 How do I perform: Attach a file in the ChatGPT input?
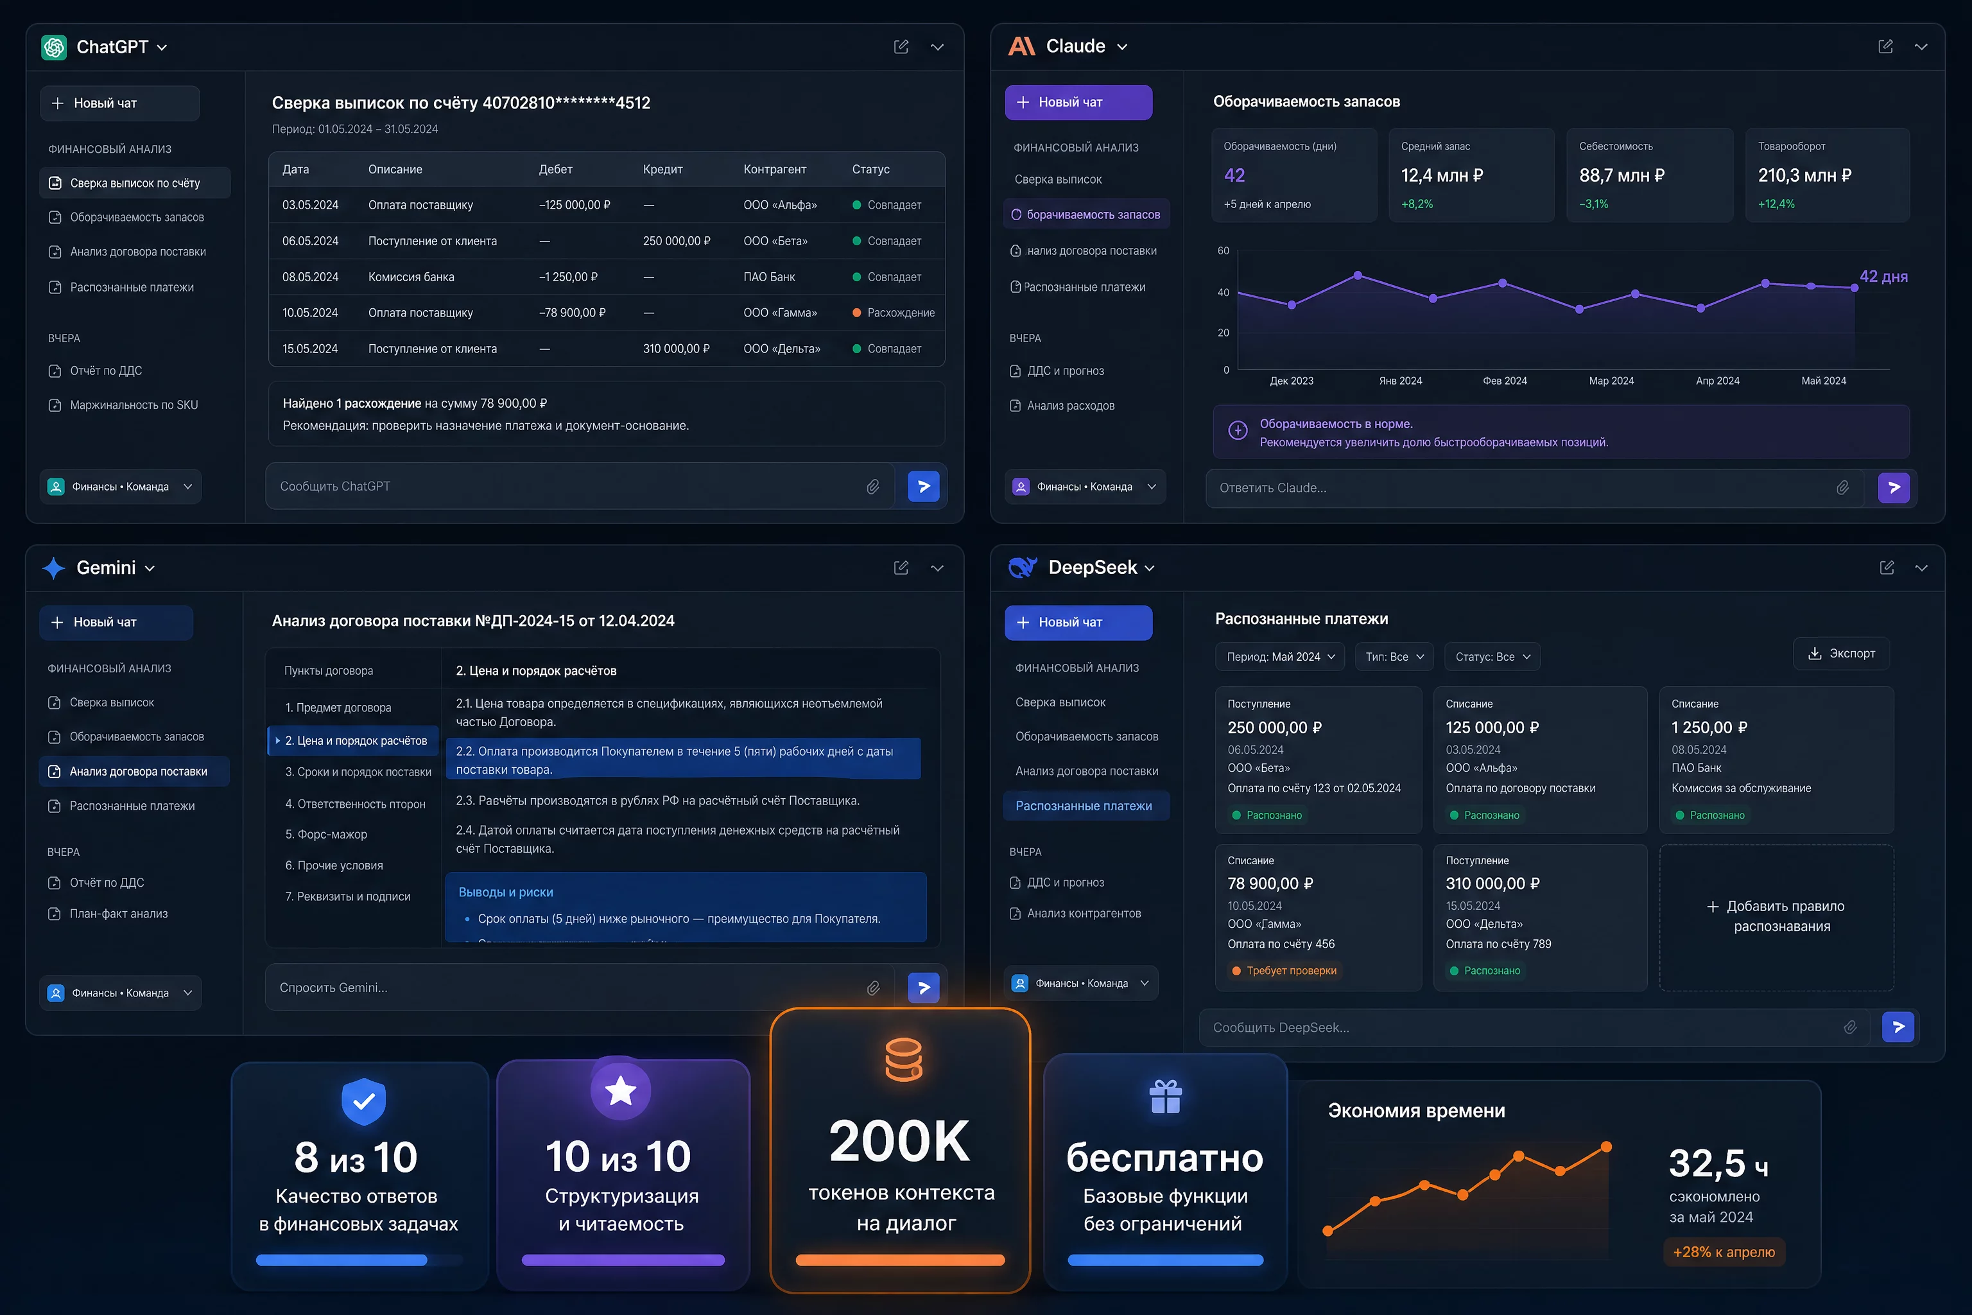coord(873,487)
